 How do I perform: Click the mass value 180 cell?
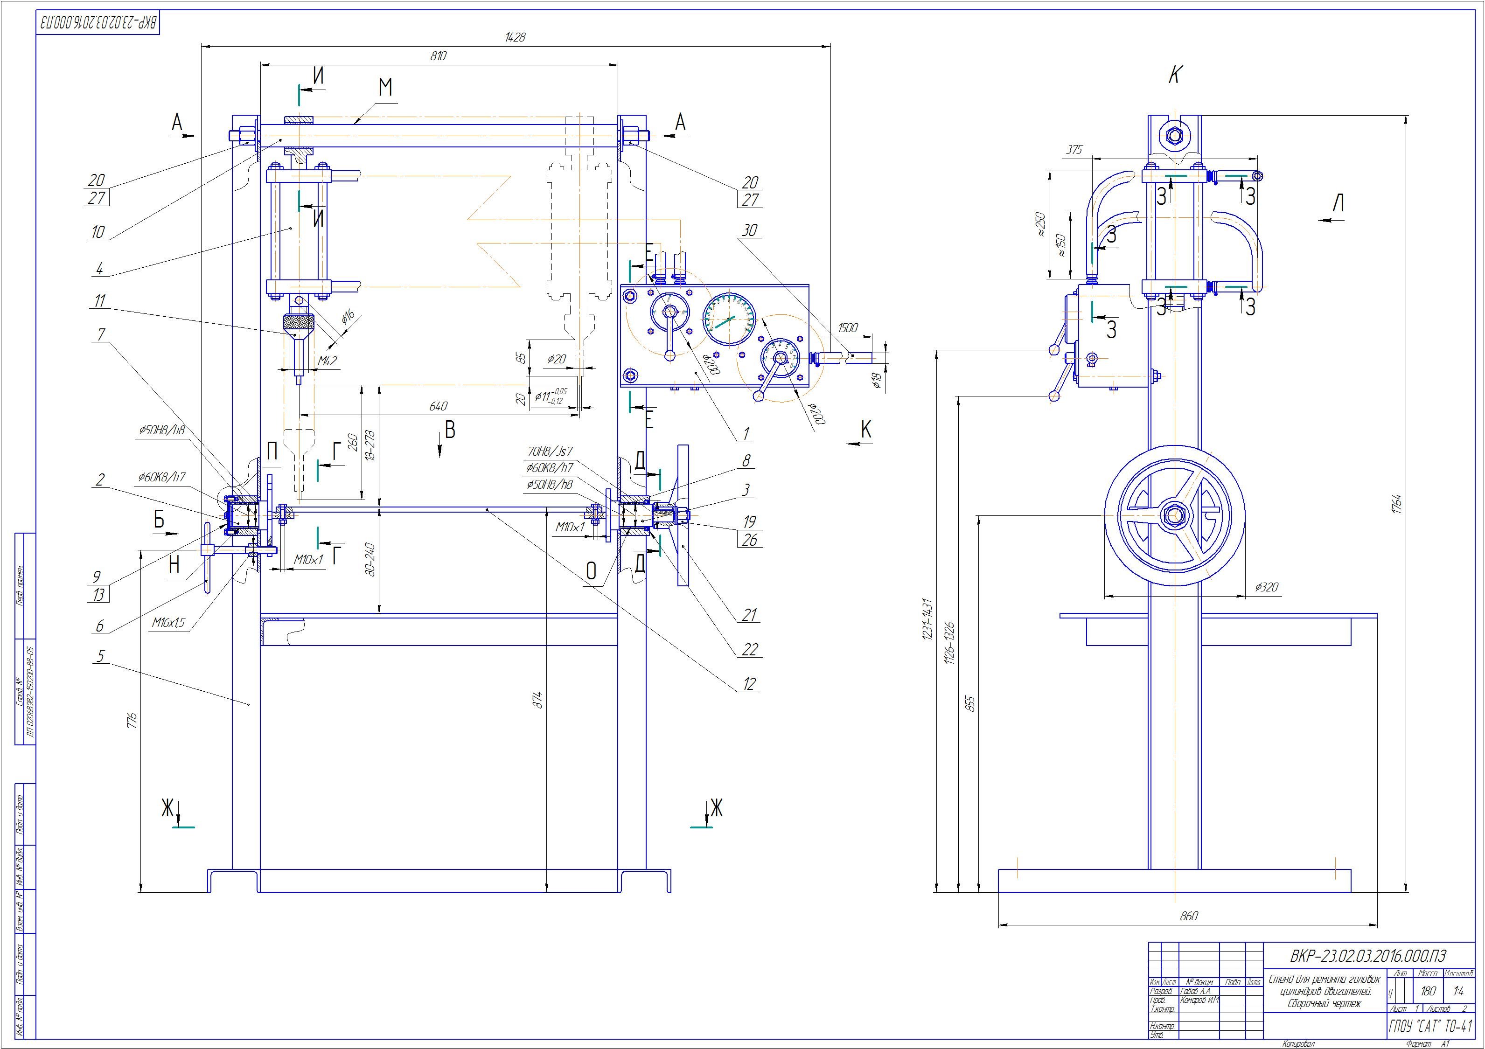click(1428, 991)
